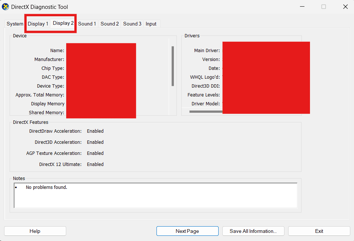Click the Drivers panel horizontal scrollbar
Viewport: 354px width, 241px height.
(206, 112)
